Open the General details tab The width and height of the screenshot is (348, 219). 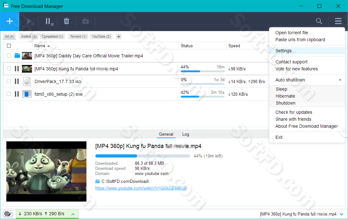(x=166, y=134)
